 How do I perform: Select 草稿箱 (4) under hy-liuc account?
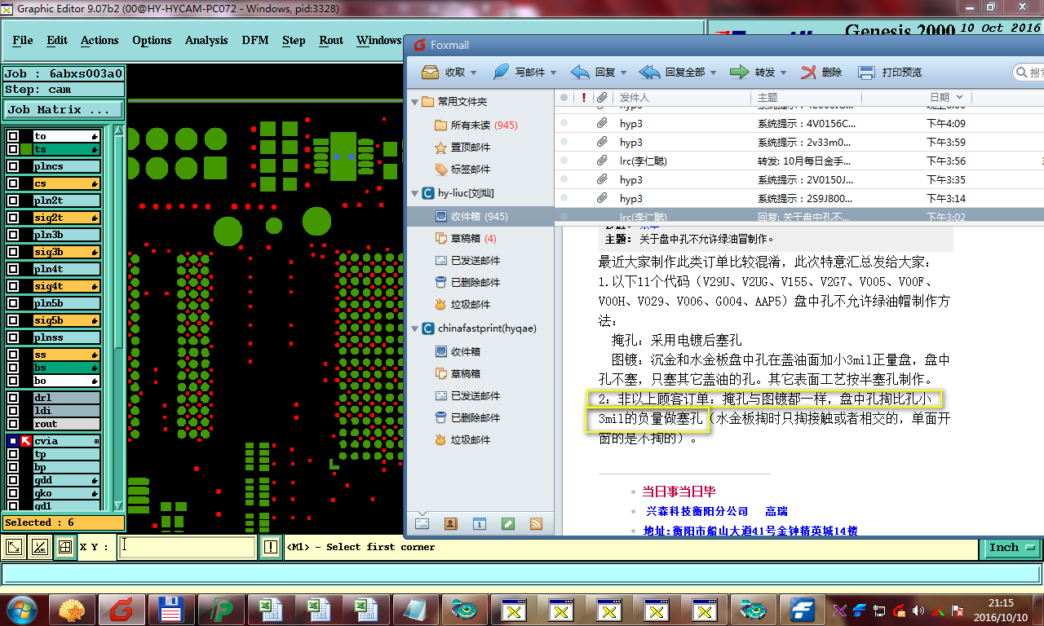tap(480, 239)
